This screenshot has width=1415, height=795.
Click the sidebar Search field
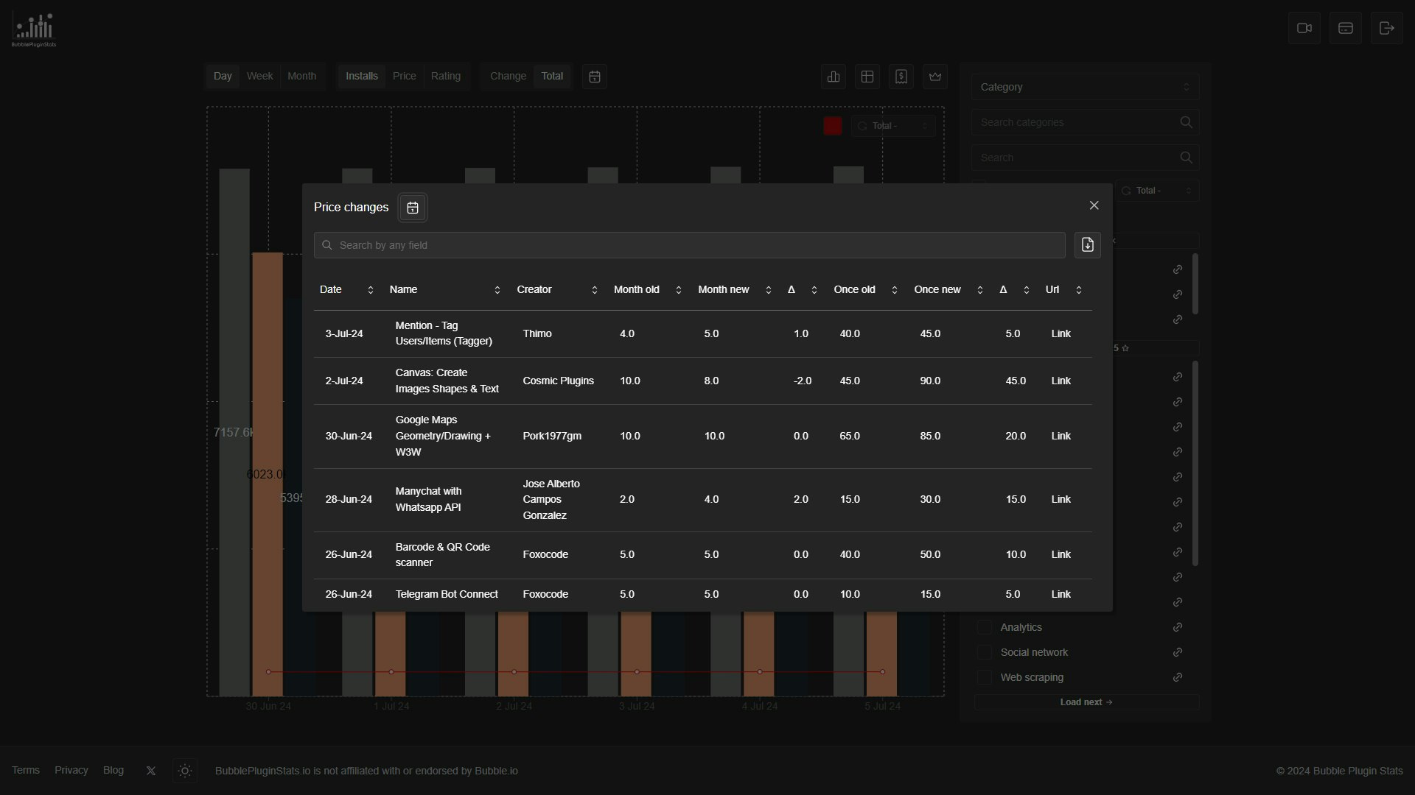coord(1085,158)
